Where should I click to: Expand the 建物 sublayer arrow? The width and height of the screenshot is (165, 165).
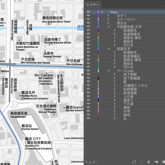click(115, 107)
